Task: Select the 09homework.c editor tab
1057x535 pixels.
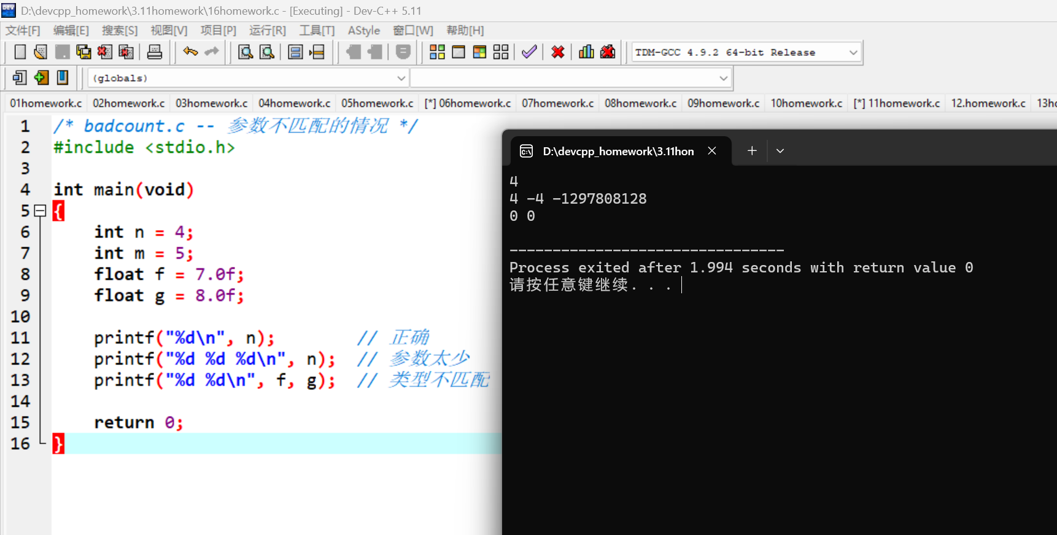Action: coord(723,103)
